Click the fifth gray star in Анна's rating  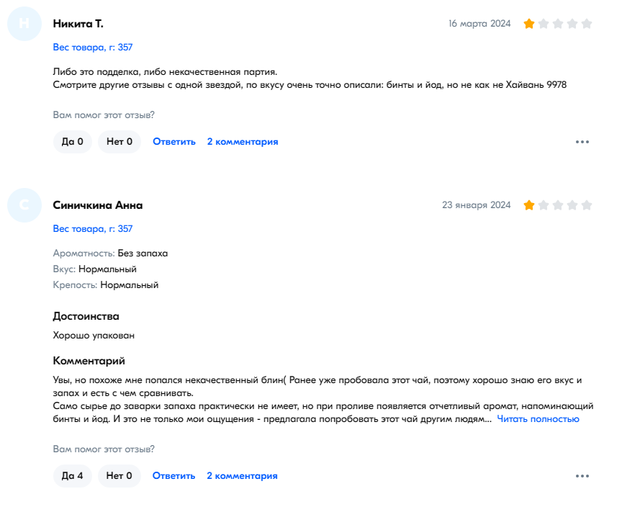[587, 205]
